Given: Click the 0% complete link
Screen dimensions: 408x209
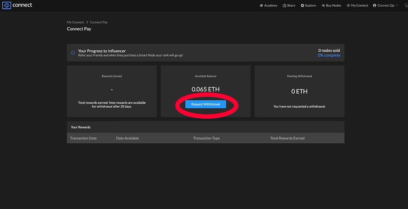Looking at the screenshot, I should [329, 55].
